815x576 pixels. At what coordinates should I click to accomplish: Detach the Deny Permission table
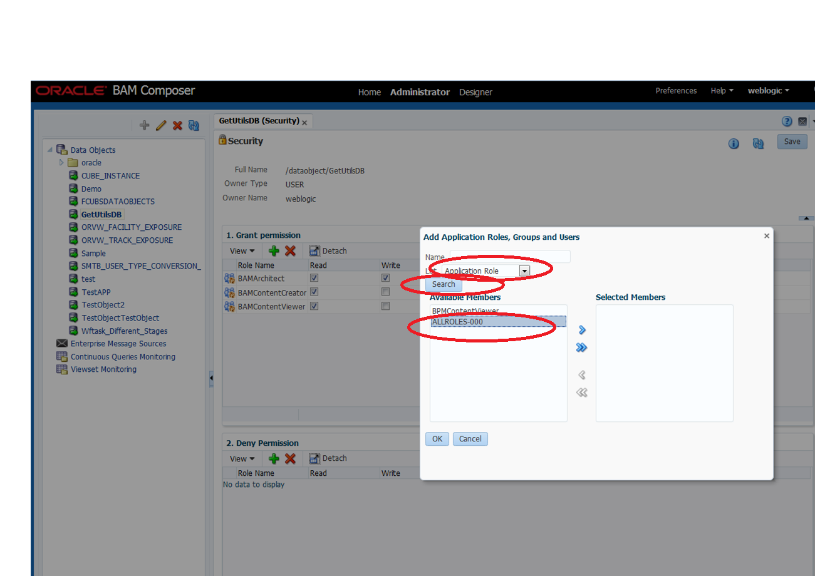point(328,458)
